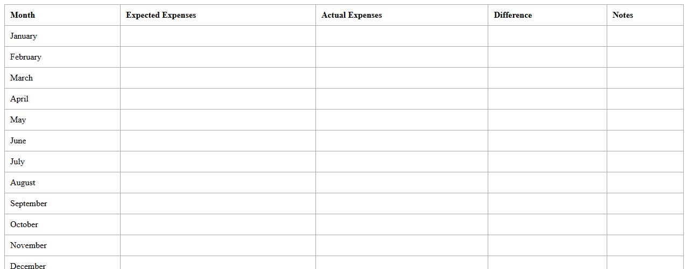
Task: Select the January row label
Action: click(24, 36)
